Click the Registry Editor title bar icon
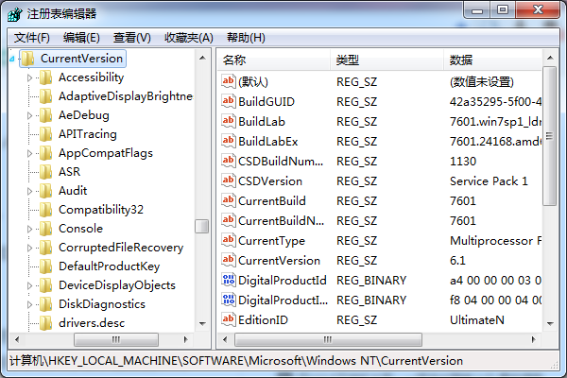The width and height of the screenshot is (567, 378). pos(15,14)
